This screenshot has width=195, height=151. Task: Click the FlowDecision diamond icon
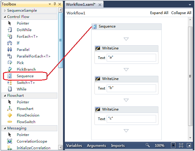(10, 115)
